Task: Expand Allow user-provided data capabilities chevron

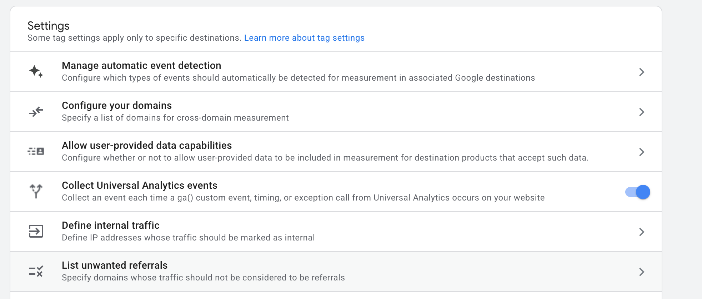Action: [x=642, y=152]
